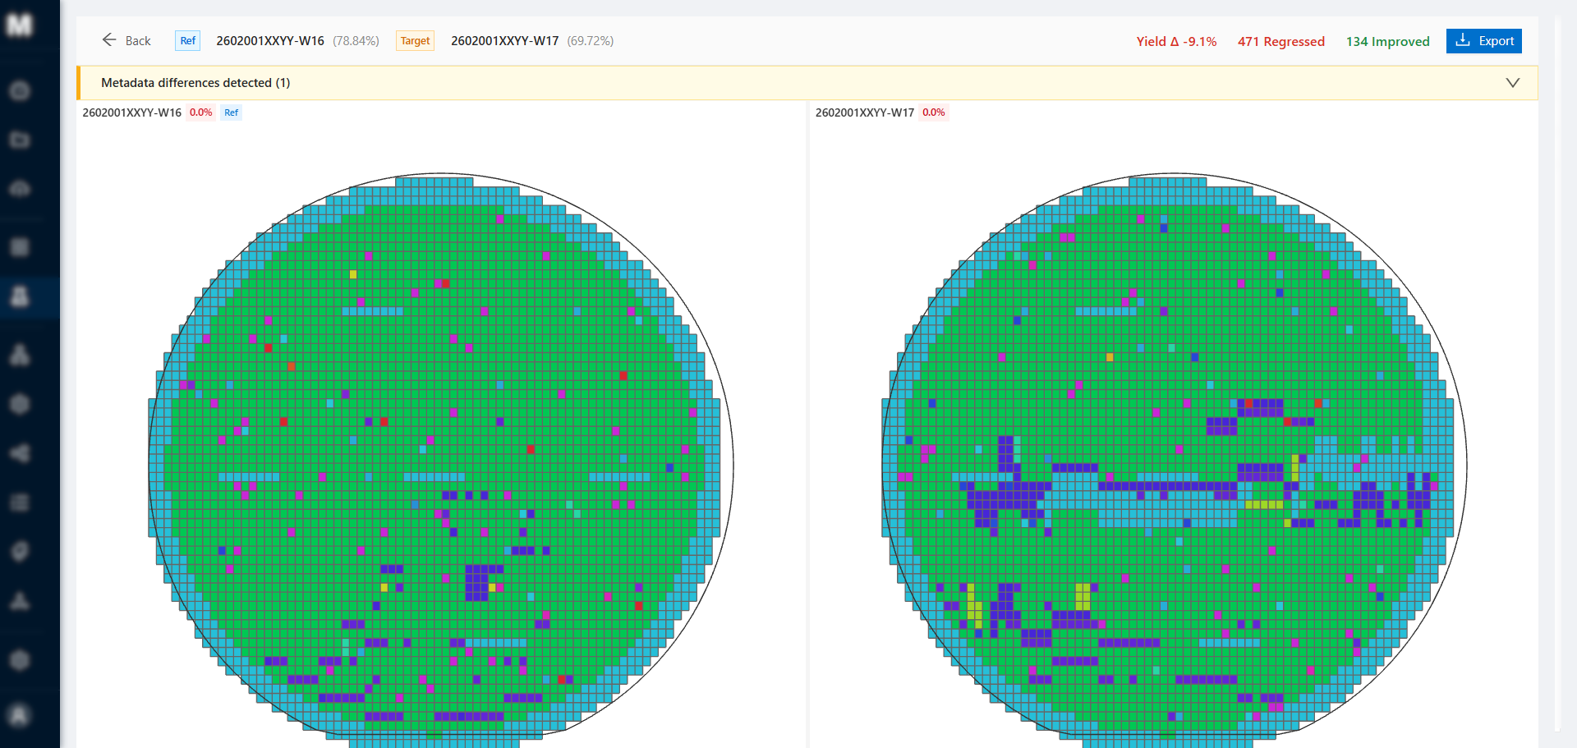Export the wafer comparison
1577x748 pixels.
(1483, 41)
